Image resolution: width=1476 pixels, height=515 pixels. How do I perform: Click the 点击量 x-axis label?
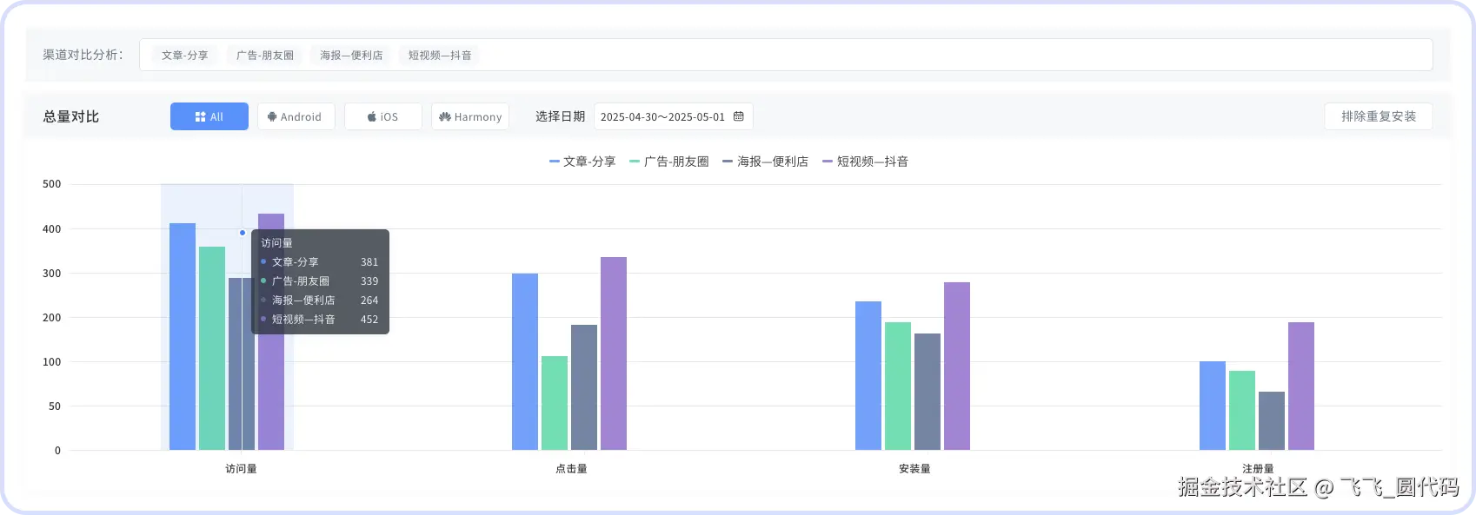point(571,469)
